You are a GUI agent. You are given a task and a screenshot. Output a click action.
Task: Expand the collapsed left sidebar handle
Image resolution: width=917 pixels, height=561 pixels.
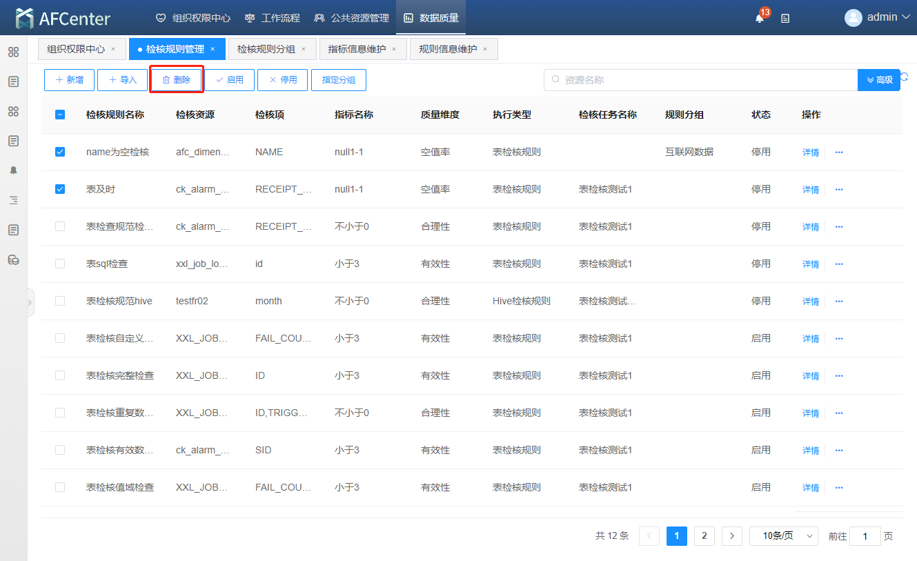click(30, 302)
